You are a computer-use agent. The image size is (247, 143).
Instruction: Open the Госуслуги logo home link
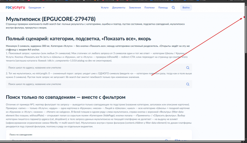click(x=15, y=7)
